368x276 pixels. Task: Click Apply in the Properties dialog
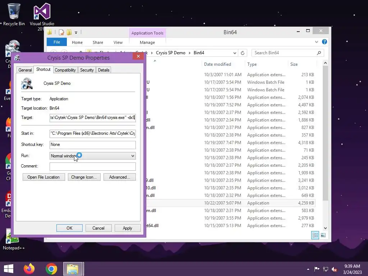(128, 228)
